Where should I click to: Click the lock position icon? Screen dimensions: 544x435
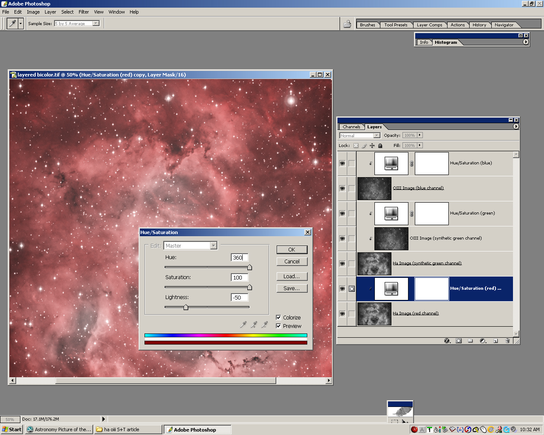372,146
